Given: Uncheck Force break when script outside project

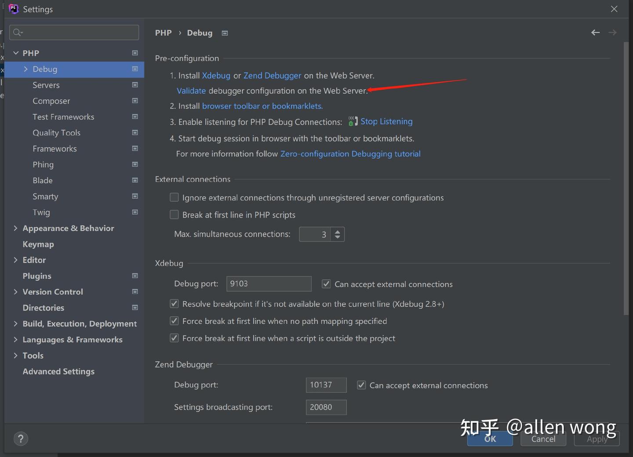Looking at the screenshot, I should pyautogui.click(x=174, y=338).
